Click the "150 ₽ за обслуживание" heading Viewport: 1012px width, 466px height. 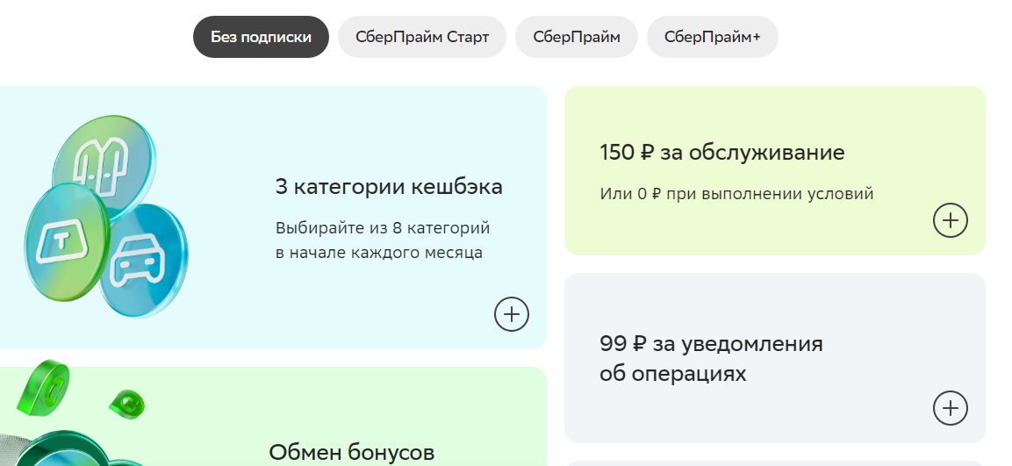[x=722, y=153]
